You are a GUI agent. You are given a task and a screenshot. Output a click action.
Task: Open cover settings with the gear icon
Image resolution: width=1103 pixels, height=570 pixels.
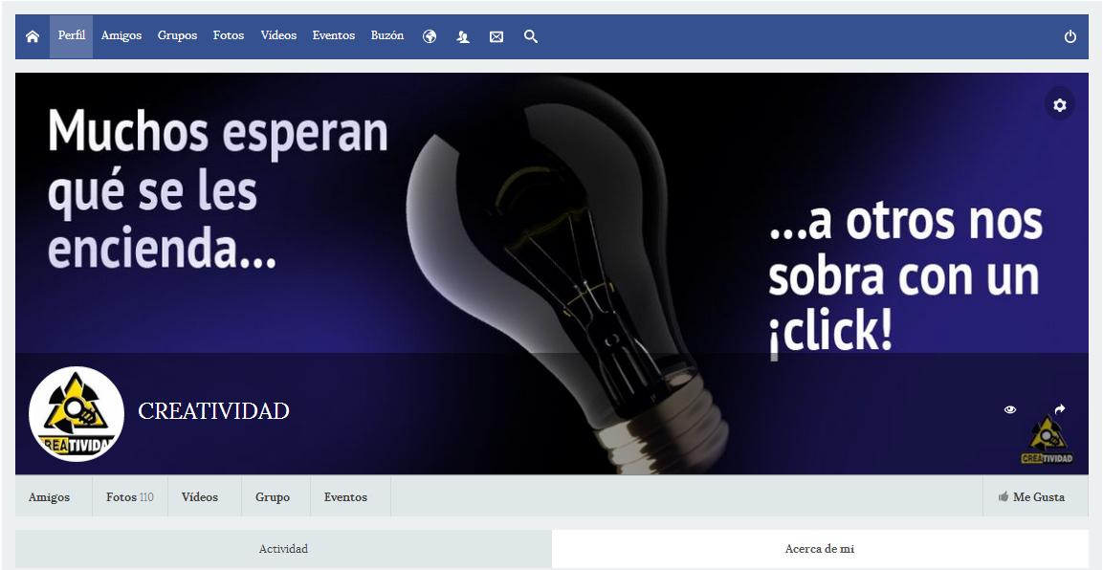[x=1059, y=104]
